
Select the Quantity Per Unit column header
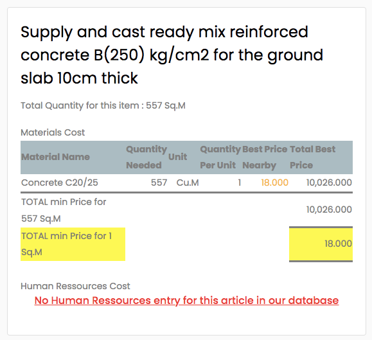tap(220, 157)
